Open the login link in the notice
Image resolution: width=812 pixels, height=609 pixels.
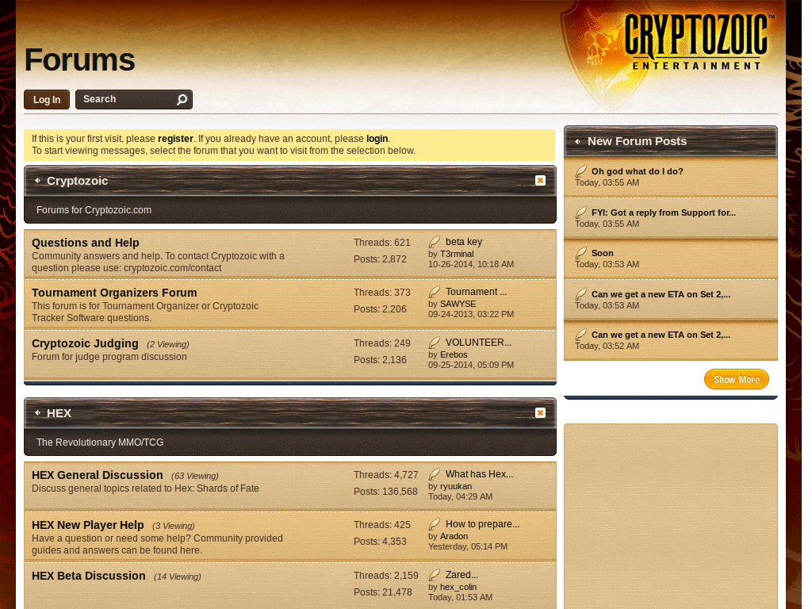coord(377,139)
